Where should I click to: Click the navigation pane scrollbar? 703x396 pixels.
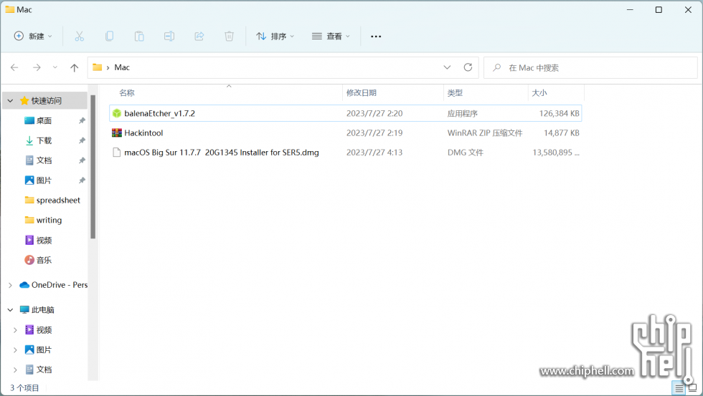click(93, 167)
